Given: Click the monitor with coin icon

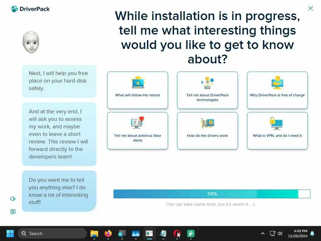Looking at the screenshot, I should point(277,83).
